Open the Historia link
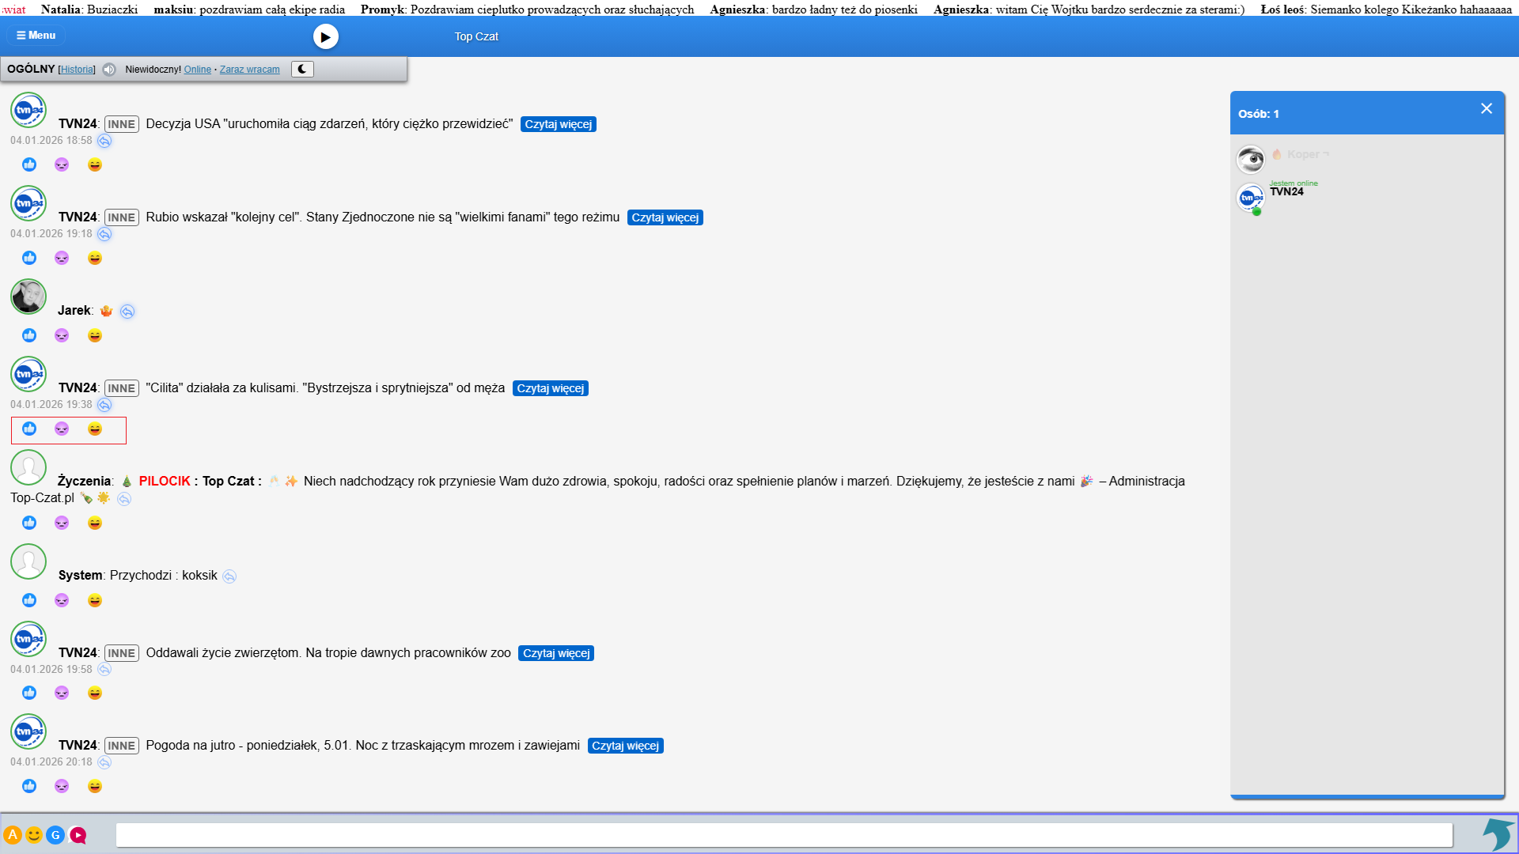Viewport: 1519px width, 854px height. tap(77, 70)
